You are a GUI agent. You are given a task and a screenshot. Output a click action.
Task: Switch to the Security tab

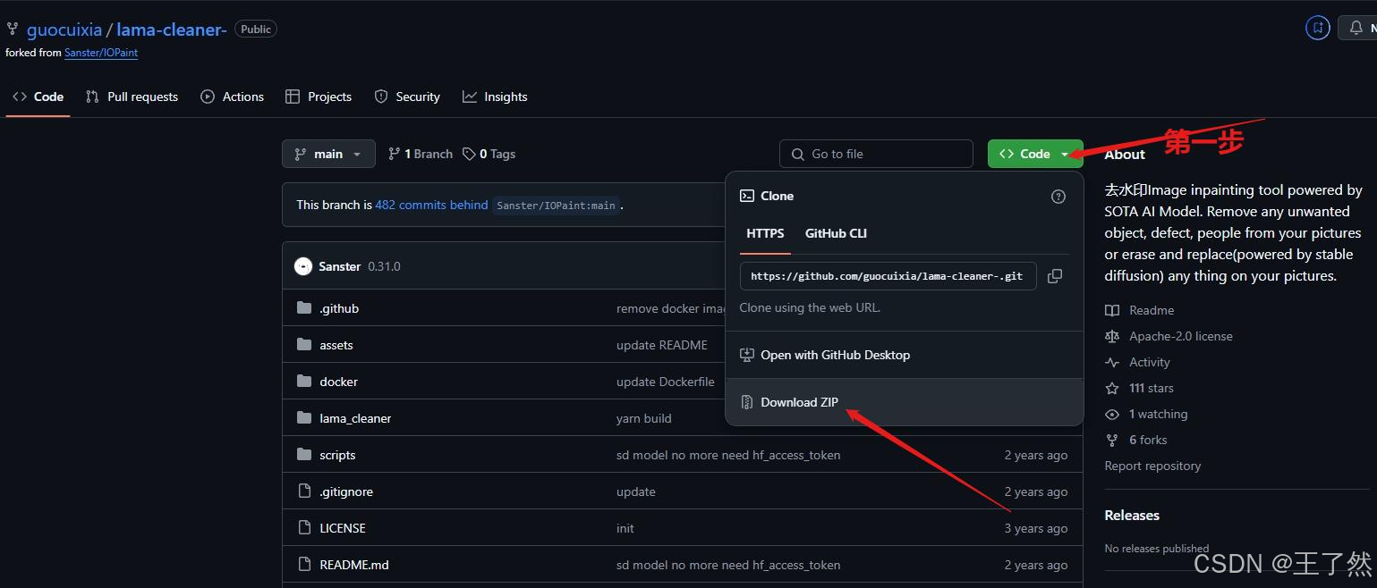407,97
